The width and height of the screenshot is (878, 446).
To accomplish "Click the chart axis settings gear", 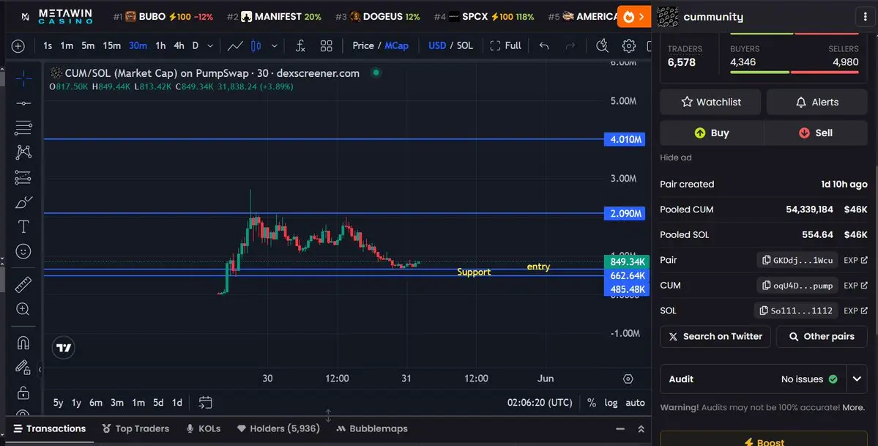I will [628, 379].
